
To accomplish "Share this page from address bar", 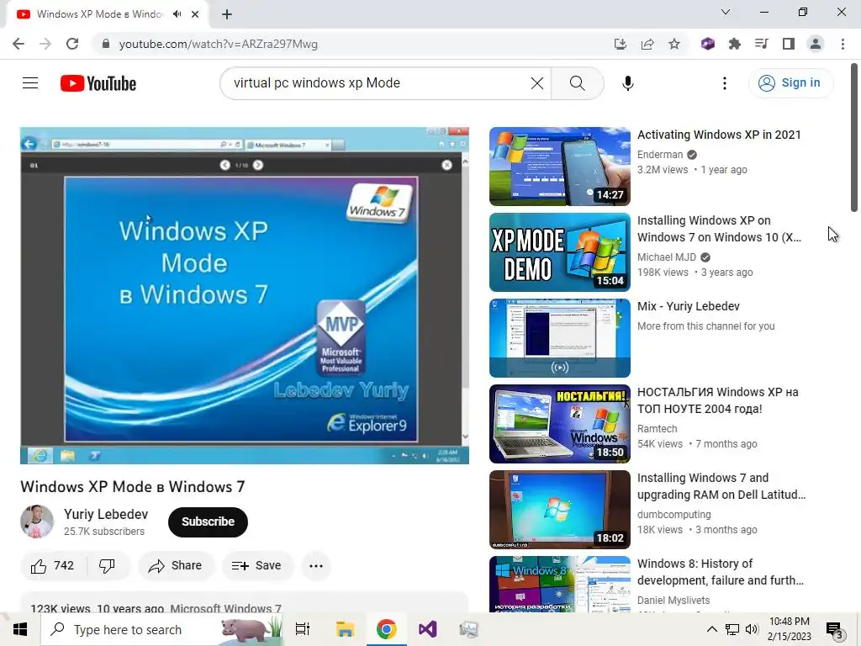I will 647,44.
